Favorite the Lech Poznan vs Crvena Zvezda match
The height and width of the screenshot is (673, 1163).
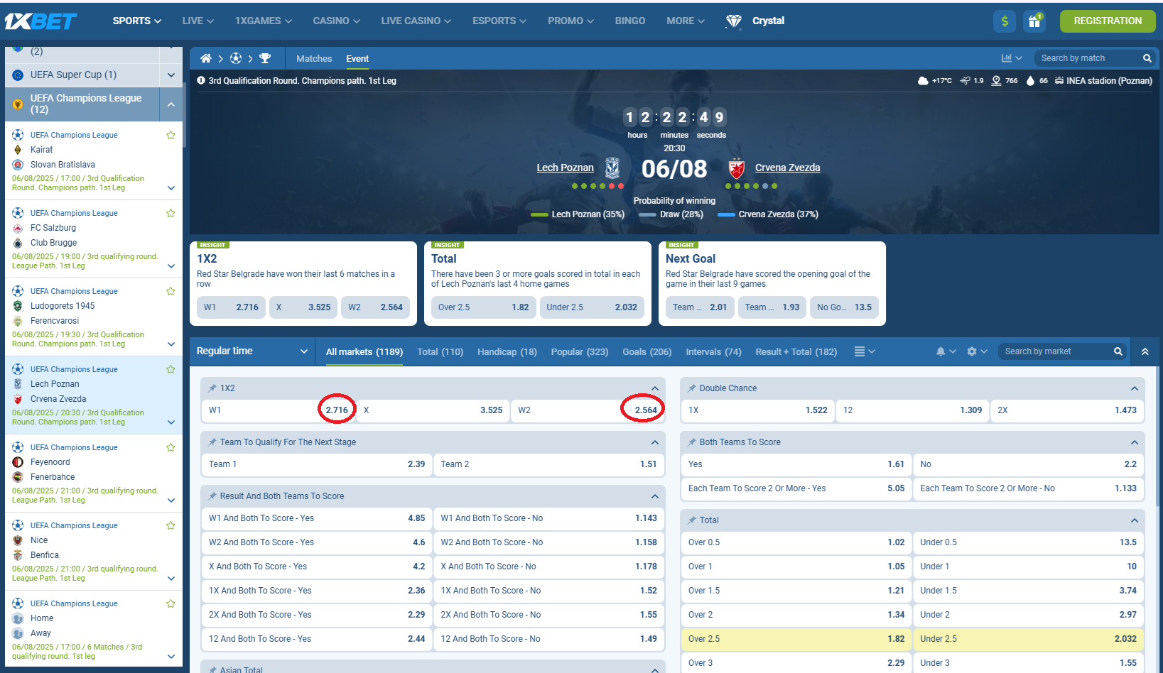pyautogui.click(x=171, y=369)
